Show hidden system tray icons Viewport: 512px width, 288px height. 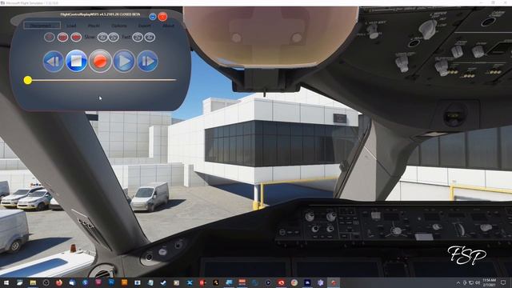458,282
